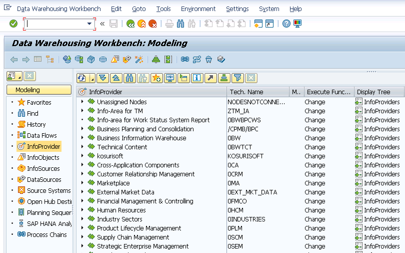The width and height of the screenshot is (405, 253).
Task: Click the red Cancel icon in toolbar
Action: tap(152, 24)
